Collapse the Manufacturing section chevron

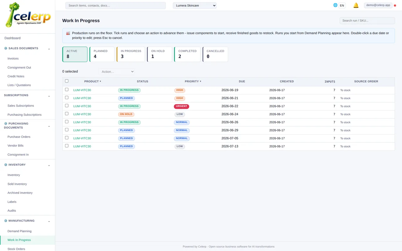[49, 221]
